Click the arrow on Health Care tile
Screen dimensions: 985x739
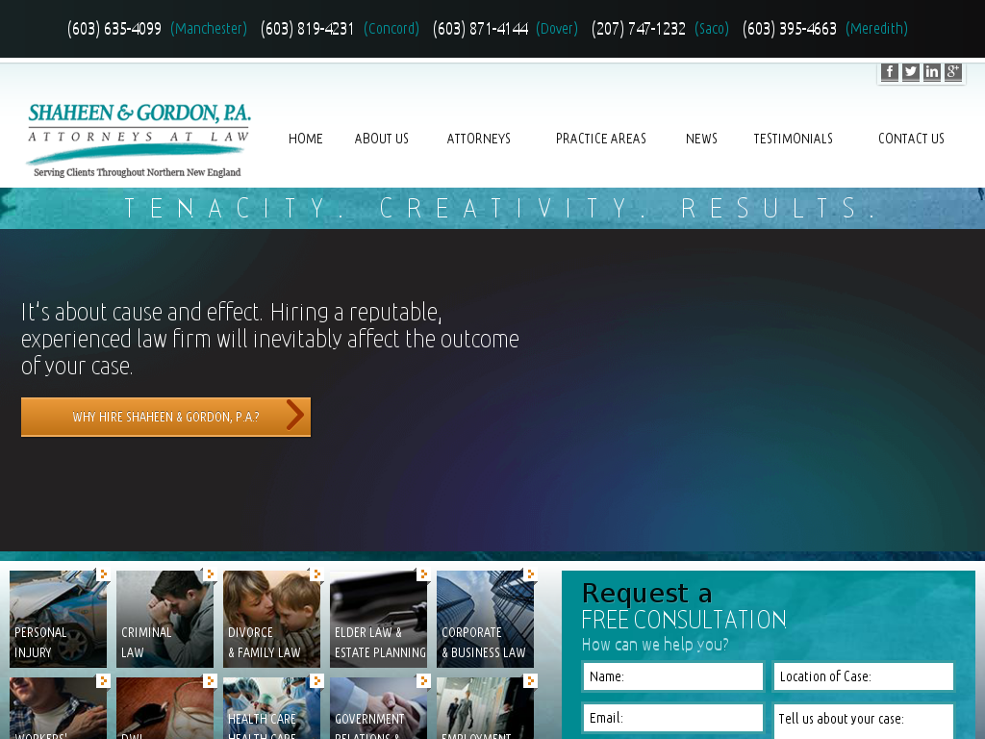[316, 681]
